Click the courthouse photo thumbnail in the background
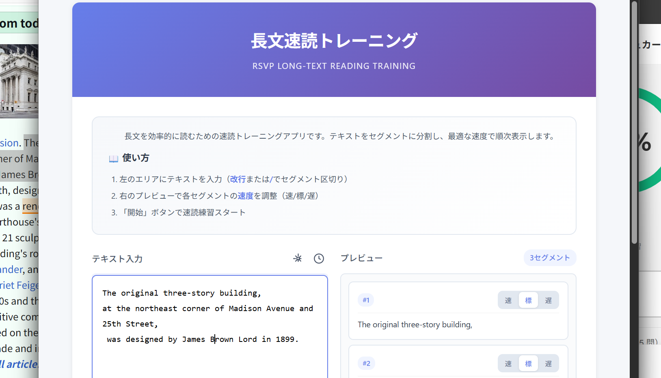Image resolution: width=661 pixels, height=378 pixels. pyautogui.click(x=18, y=79)
